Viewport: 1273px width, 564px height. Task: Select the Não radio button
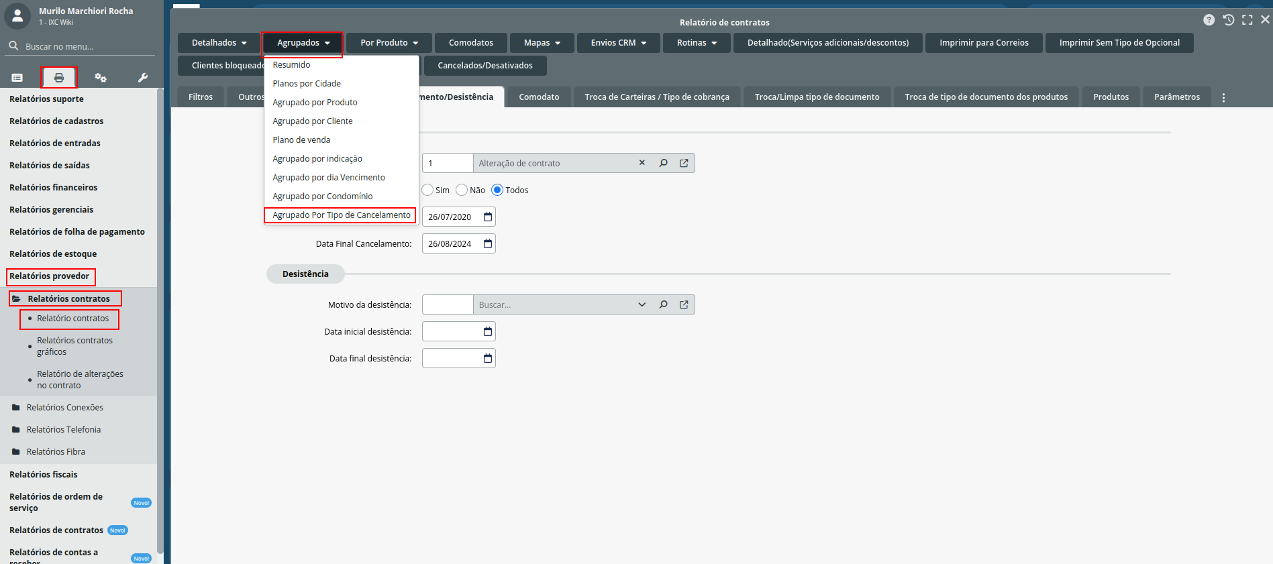point(462,190)
